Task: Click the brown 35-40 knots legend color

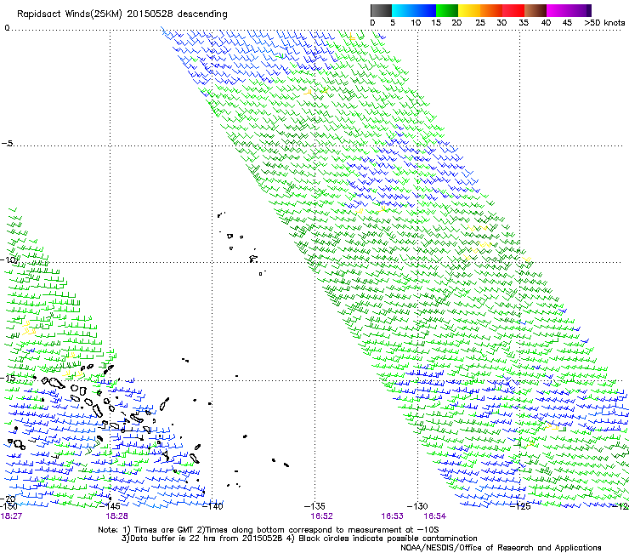Action: 535,10
